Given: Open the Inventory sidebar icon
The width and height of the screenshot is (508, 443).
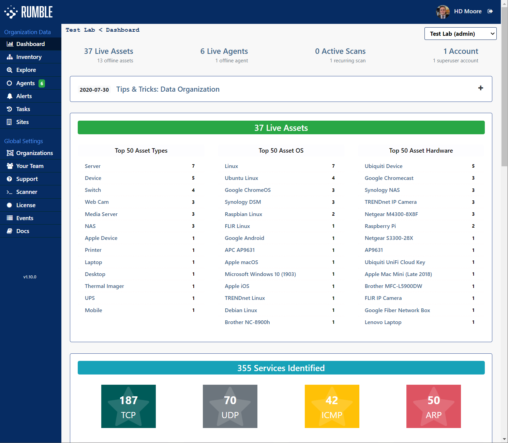Looking at the screenshot, I should pyautogui.click(x=10, y=57).
